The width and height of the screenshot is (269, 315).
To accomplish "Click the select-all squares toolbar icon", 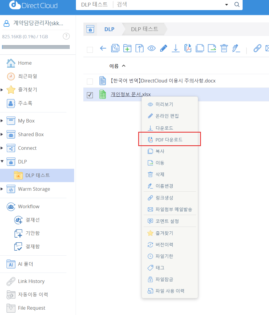I will tap(115, 48).
